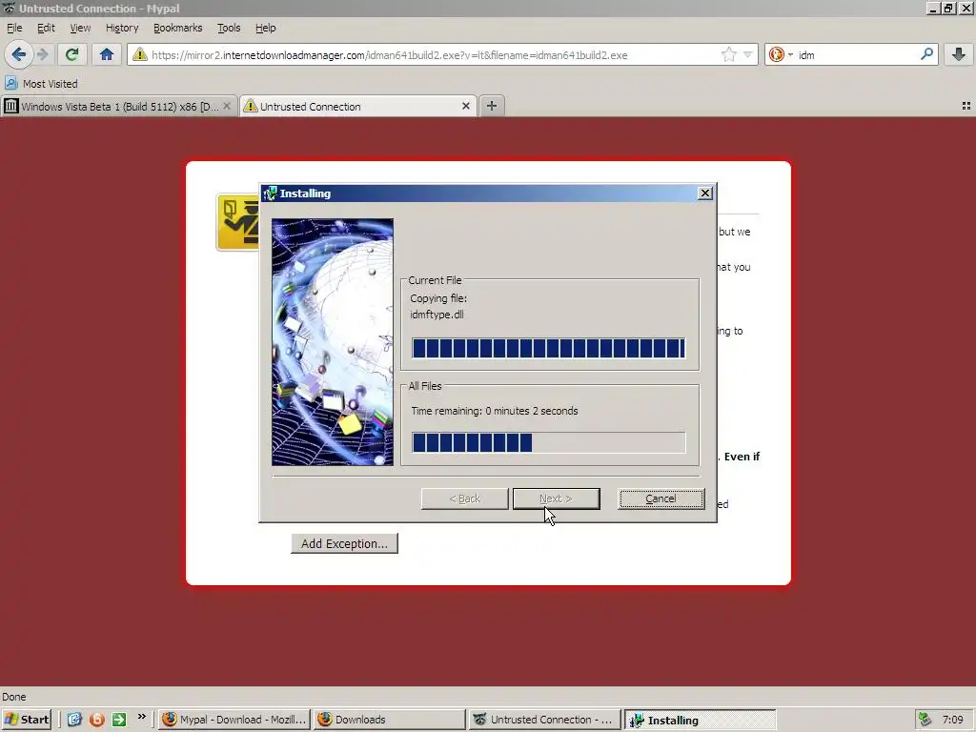This screenshot has width=976, height=732.
Task: Open the Bookmarks menu
Action: (177, 28)
